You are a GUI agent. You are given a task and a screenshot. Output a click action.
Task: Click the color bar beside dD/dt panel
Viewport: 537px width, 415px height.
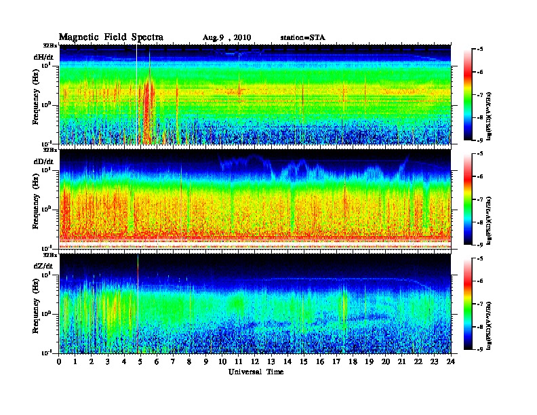tap(468, 199)
